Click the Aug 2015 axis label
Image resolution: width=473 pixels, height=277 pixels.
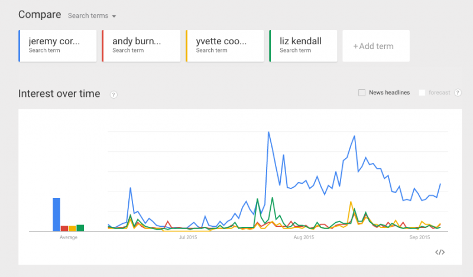[304, 237]
